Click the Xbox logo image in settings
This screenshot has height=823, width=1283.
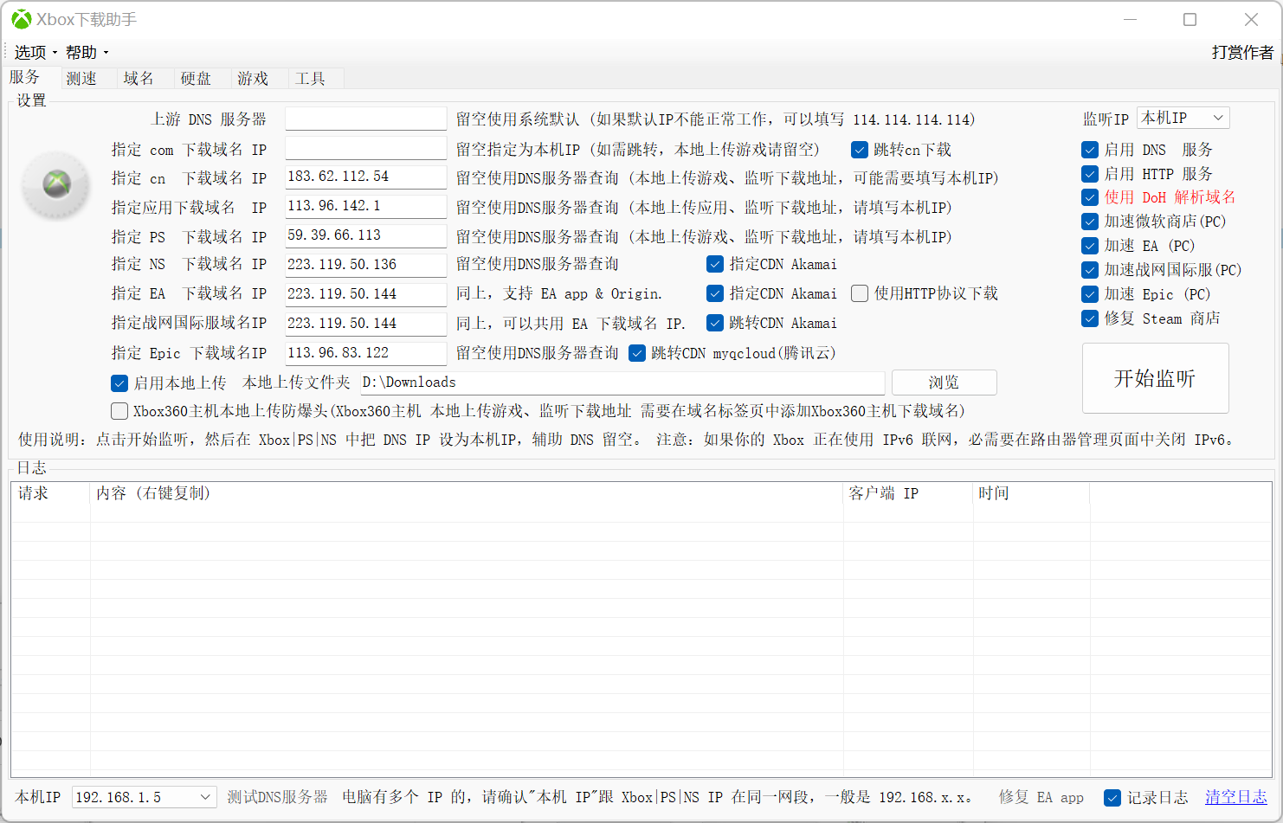click(56, 184)
